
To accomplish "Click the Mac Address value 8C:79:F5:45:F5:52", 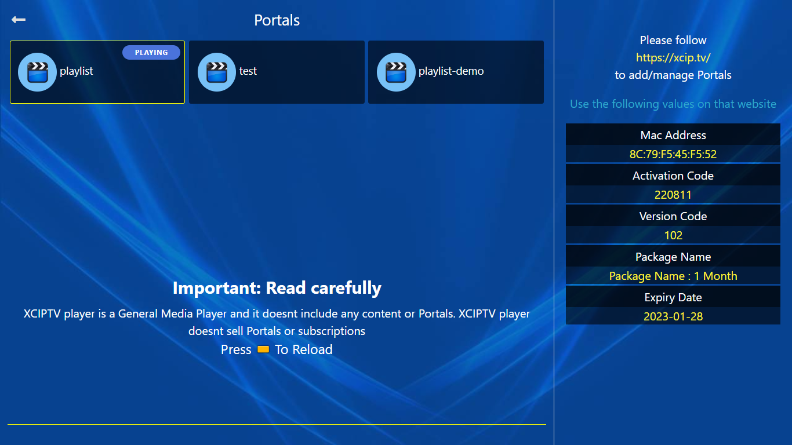I will pyautogui.click(x=673, y=154).
